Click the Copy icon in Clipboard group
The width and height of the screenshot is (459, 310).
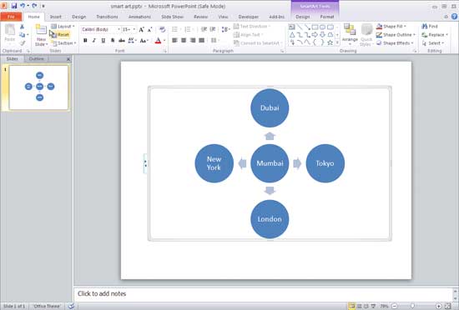tap(22, 35)
